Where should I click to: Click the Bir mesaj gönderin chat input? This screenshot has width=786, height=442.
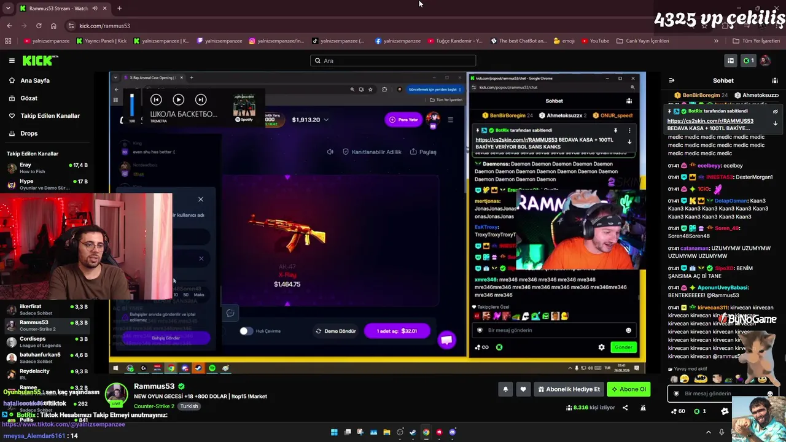point(723,394)
